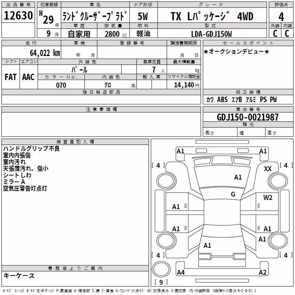
Task: Click the リサイクル預託金 header label
Action: click(184, 77)
